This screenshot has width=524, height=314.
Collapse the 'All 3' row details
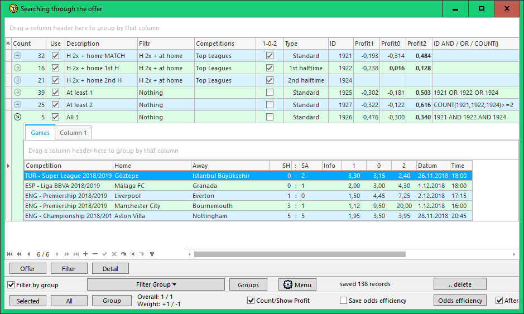click(x=17, y=117)
